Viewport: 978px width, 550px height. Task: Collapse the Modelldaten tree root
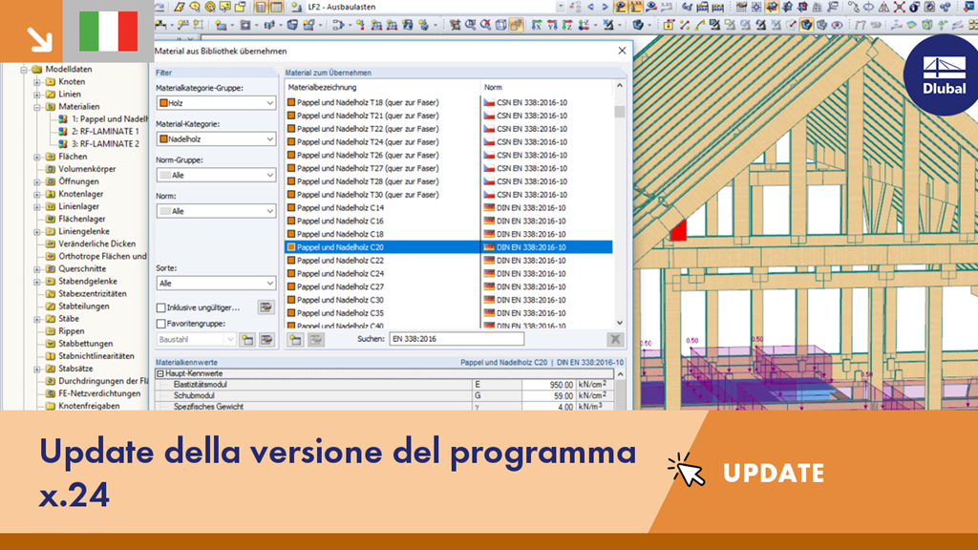point(24,69)
